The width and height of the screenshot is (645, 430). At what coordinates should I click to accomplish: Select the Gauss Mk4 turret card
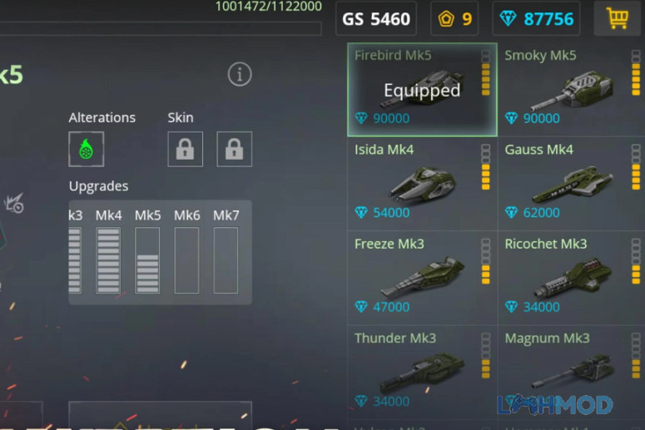click(x=572, y=184)
